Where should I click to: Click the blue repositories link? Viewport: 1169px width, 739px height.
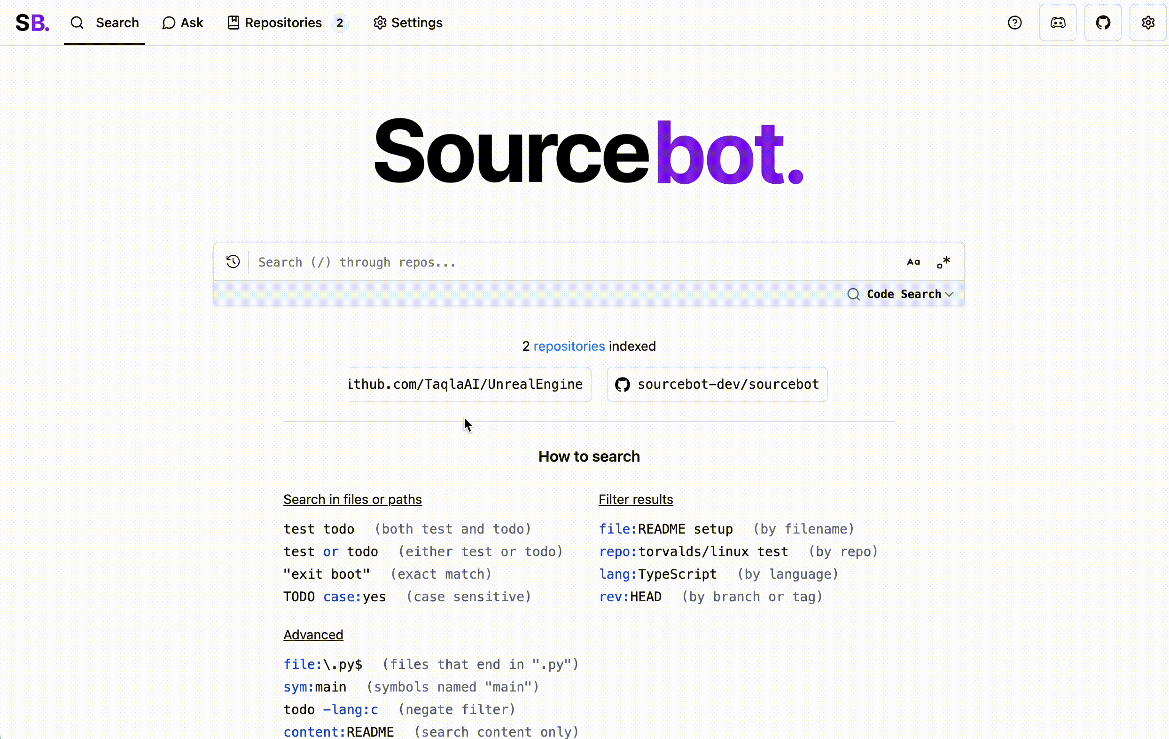pyautogui.click(x=569, y=346)
